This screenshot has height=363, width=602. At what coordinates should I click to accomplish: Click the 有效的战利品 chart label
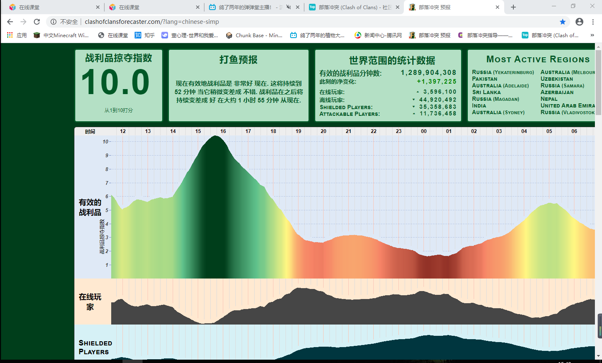(90, 207)
